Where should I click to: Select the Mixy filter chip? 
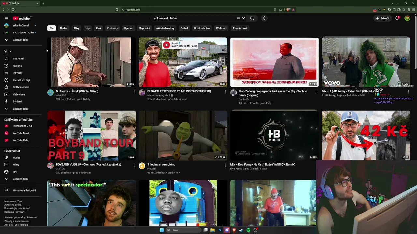pos(77,28)
